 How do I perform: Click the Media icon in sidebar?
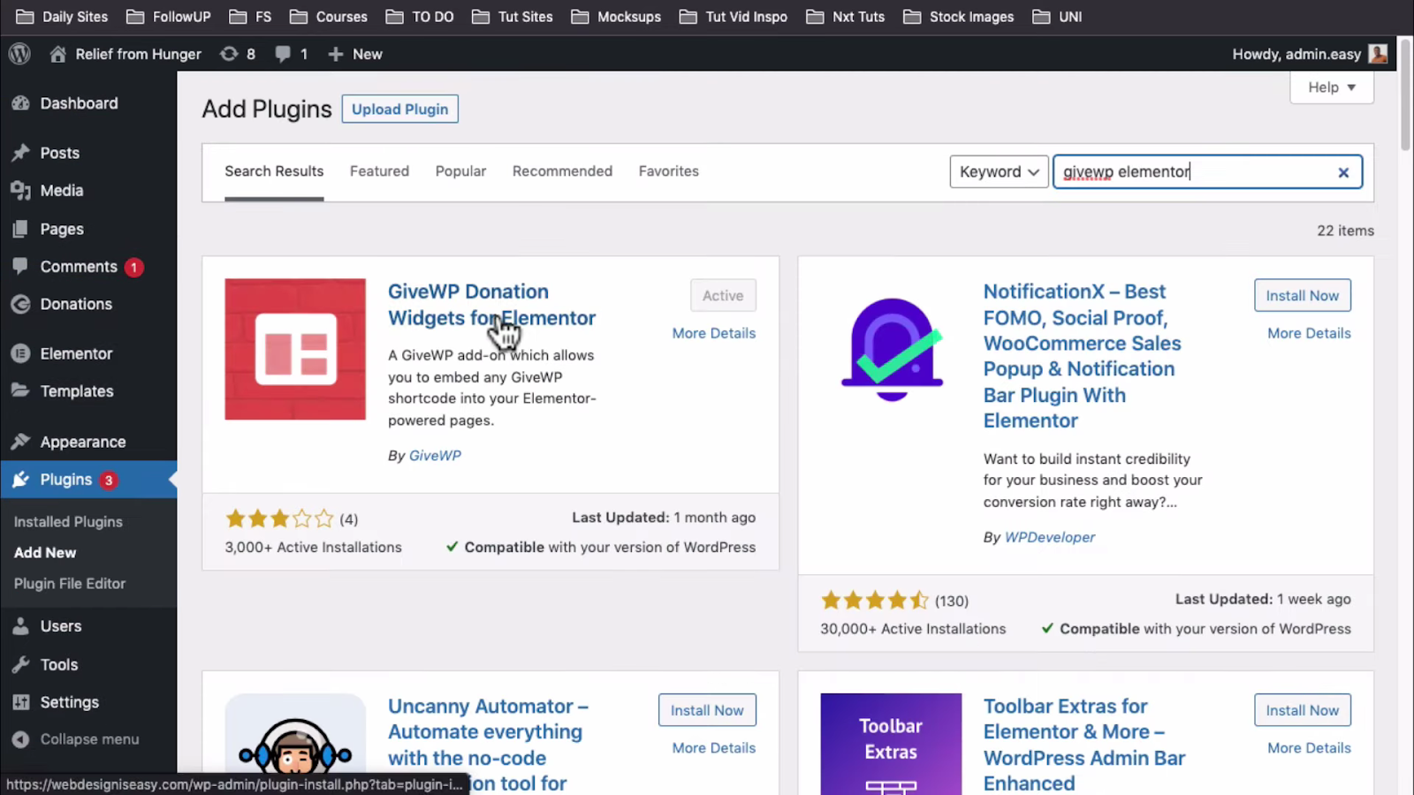click(21, 191)
